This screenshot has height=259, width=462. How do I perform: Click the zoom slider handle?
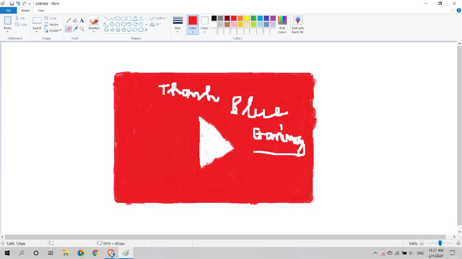440,243
